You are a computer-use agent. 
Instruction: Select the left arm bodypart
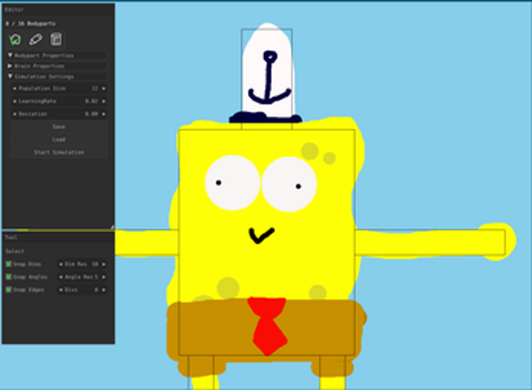click(147, 242)
